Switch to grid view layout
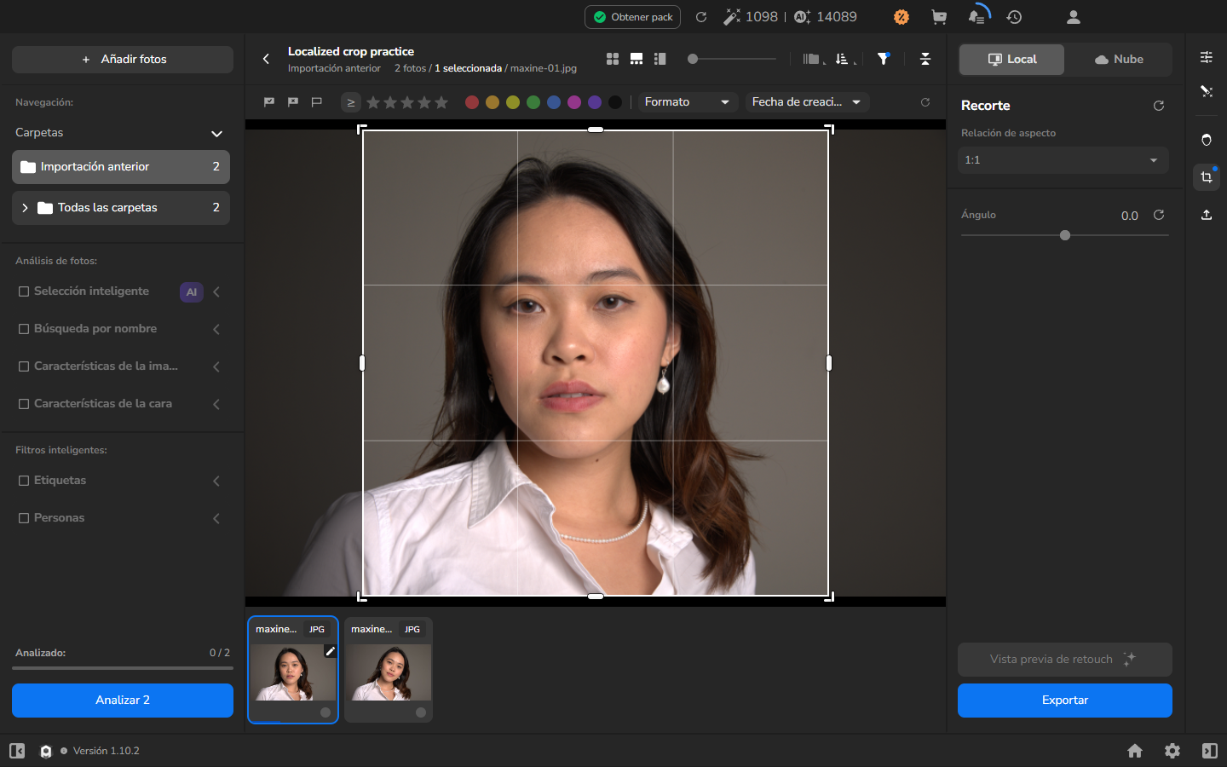The height and width of the screenshot is (767, 1227). (x=613, y=59)
